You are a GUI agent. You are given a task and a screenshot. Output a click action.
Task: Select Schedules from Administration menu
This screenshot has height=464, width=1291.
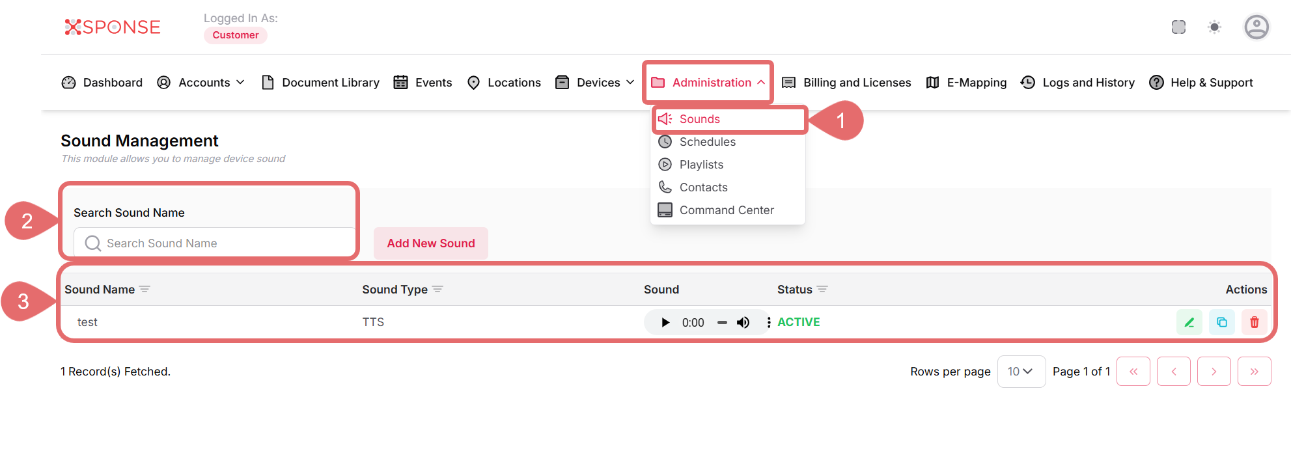coord(707,142)
